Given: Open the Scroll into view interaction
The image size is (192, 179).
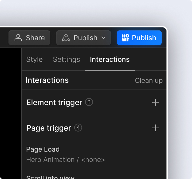Looking at the screenshot, I should click(x=50, y=177).
